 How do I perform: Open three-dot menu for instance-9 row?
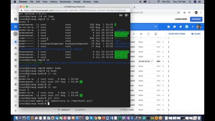tap(169, 110)
